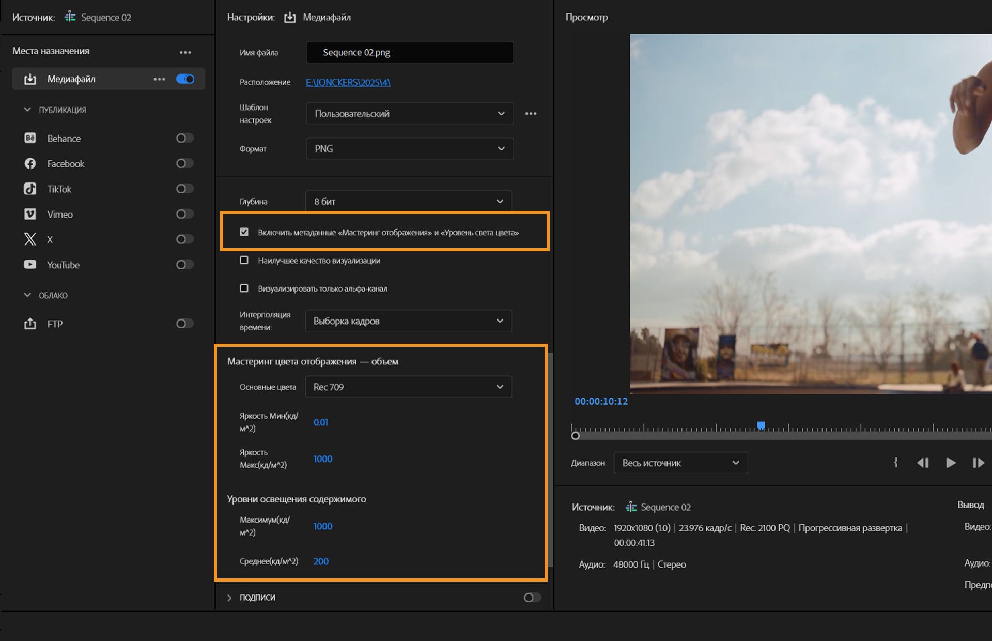The height and width of the screenshot is (641, 992).
Task: Click the Behance logo icon
Action: coord(30,138)
